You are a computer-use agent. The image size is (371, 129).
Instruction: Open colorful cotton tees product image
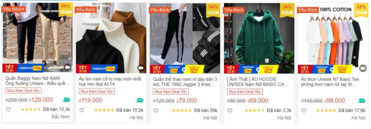tap(332, 38)
